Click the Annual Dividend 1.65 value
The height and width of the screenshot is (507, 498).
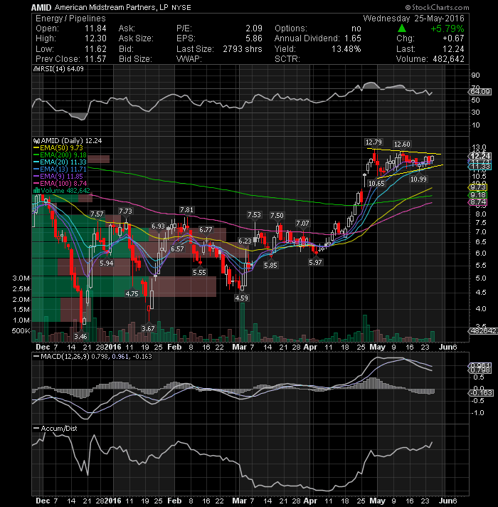pos(352,38)
